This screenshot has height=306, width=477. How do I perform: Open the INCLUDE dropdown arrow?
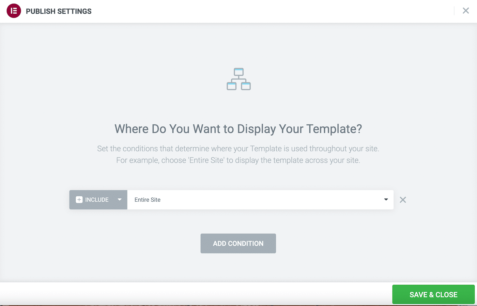120,200
